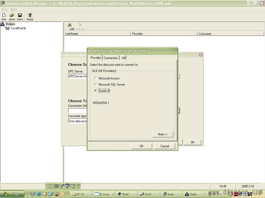
Task: Switch to the Provider tab
Action: click(x=96, y=58)
